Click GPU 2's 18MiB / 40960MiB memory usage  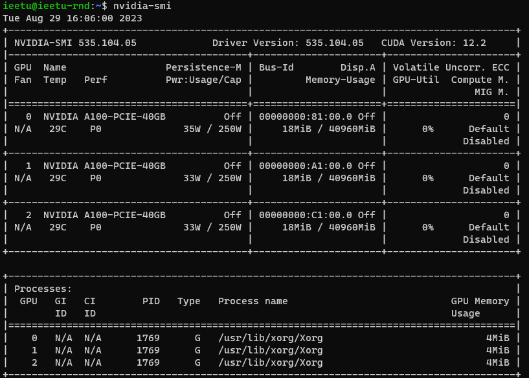coord(328,227)
